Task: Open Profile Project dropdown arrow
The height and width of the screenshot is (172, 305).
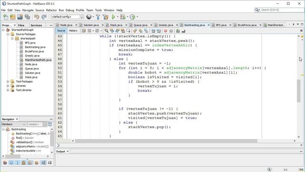Action: point(137,17)
